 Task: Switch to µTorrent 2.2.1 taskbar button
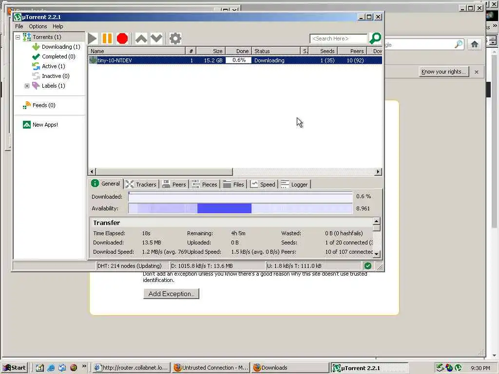(x=369, y=368)
